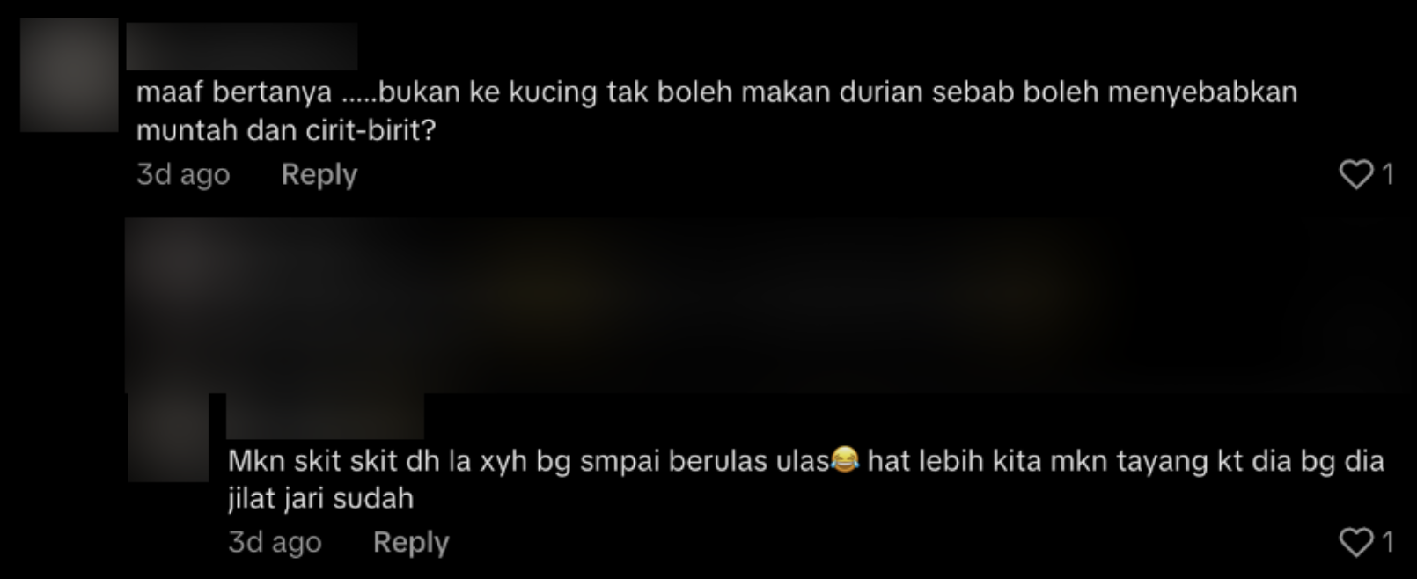Click the 3d ago timestamp of first comment
The width and height of the screenshot is (1417, 579).
(183, 174)
